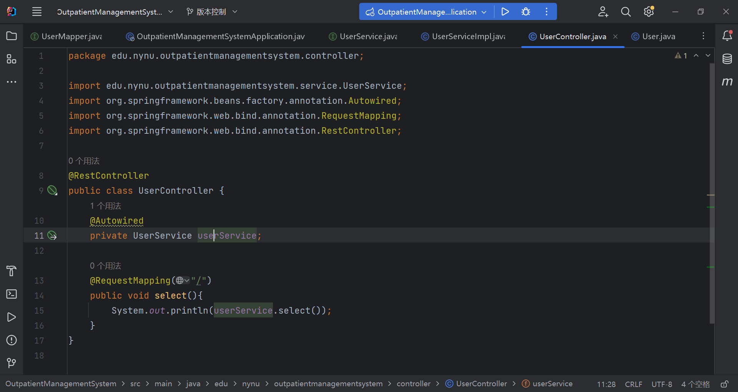Jump to previous highlighted problem arrow
738x392 pixels.
tap(696, 56)
